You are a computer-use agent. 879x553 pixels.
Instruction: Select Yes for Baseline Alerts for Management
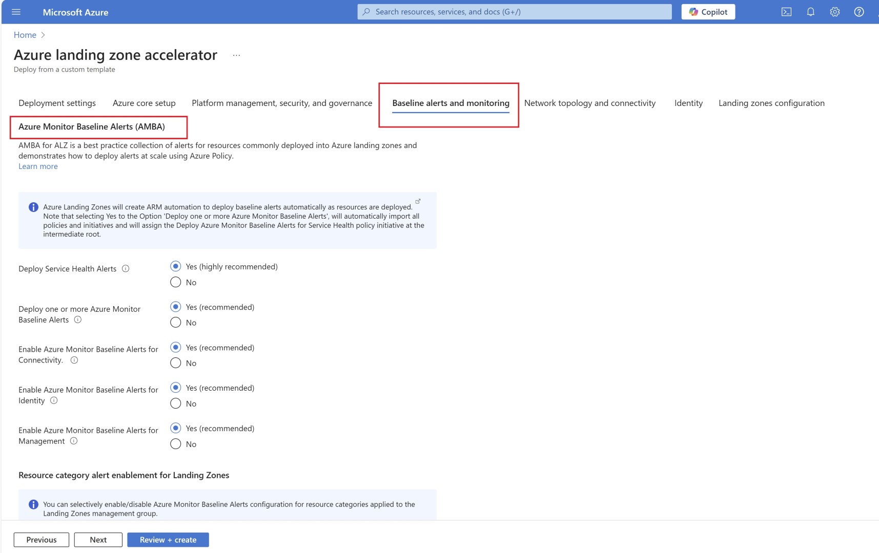coord(176,428)
